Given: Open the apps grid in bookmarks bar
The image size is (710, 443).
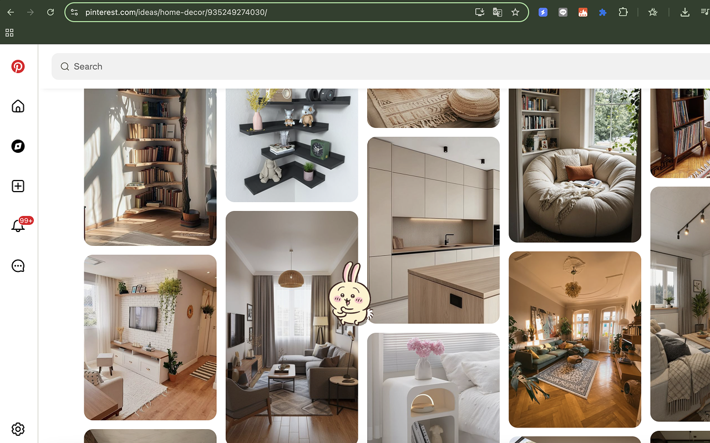Looking at the screenshot, I should (x=9, y=33).
